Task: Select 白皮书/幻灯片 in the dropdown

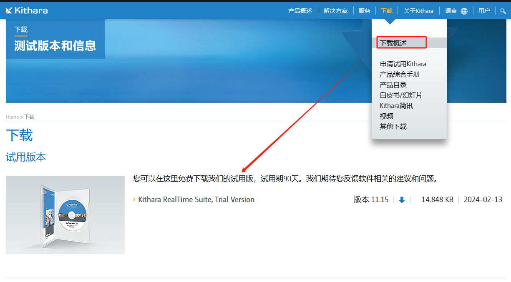Action: (401, 95)
